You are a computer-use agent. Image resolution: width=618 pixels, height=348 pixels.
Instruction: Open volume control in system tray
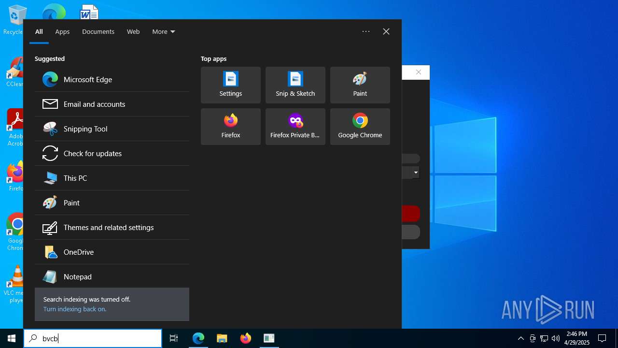tap(556, 338)
